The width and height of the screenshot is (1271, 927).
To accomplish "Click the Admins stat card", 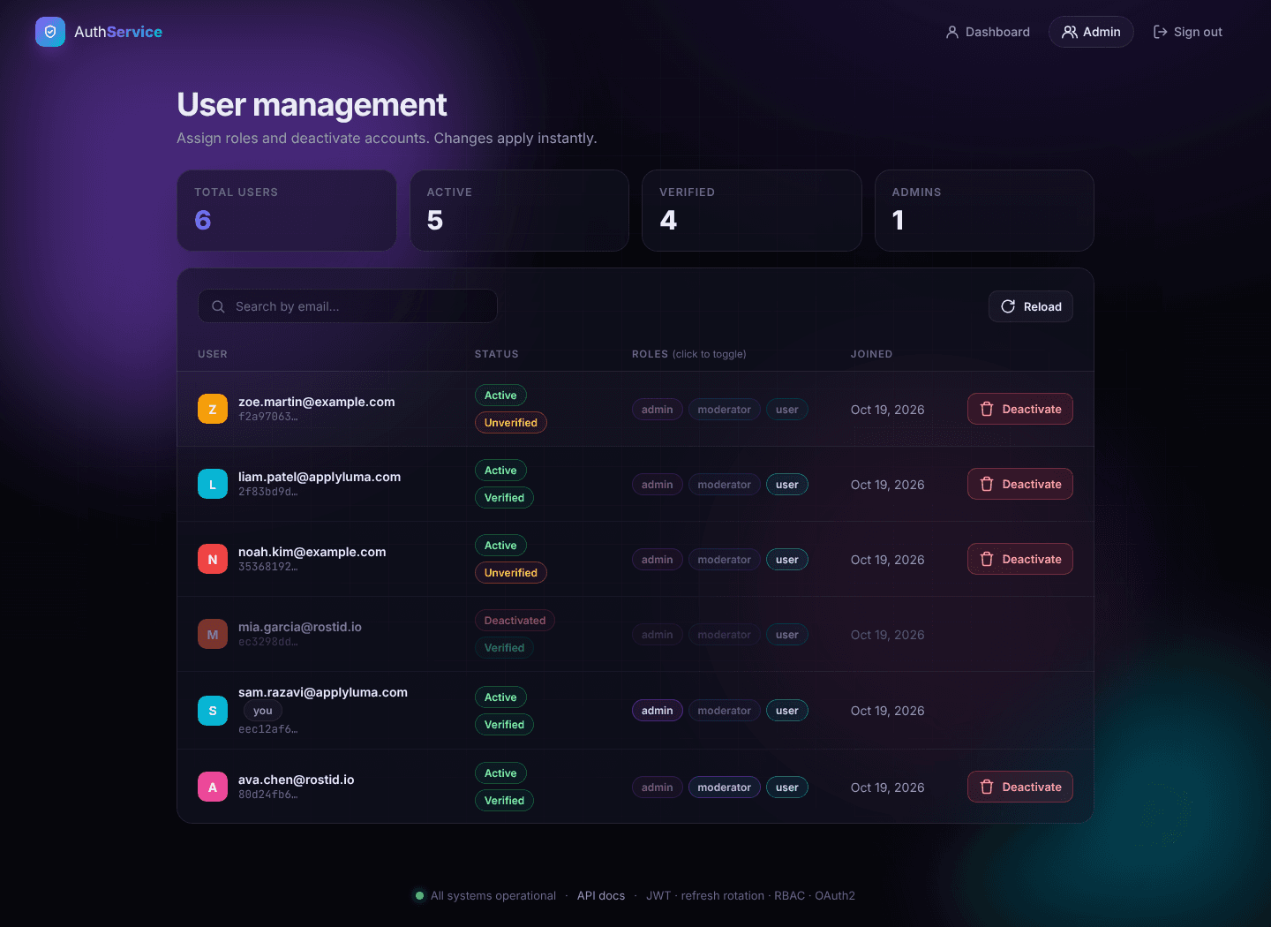I will pos(984,210).
